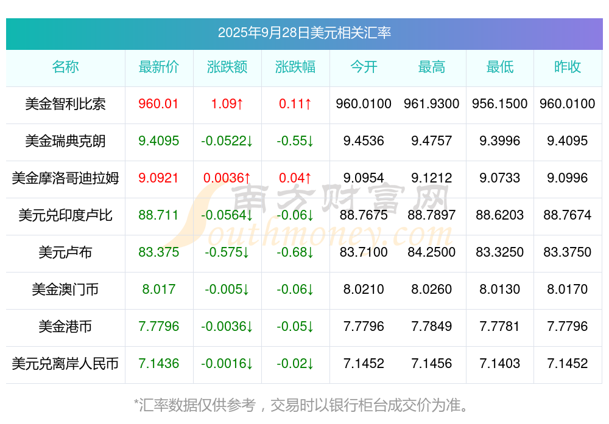Click the red 960.01 latest price value
The height and width of the screenshot is (424, 609).
tap(158, 104)
